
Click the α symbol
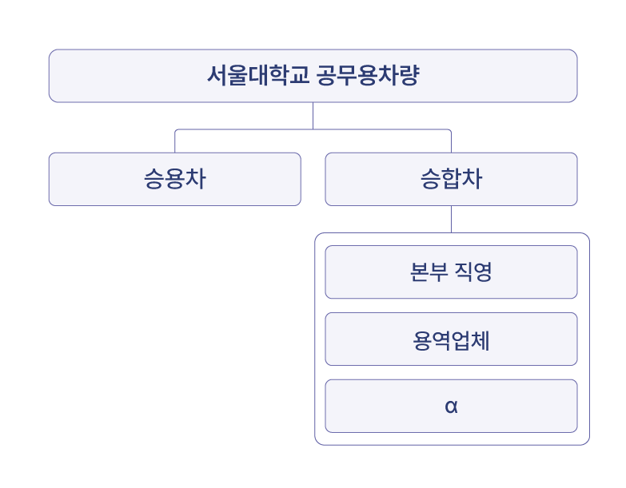pyautogui.click(x=451, y=407)
